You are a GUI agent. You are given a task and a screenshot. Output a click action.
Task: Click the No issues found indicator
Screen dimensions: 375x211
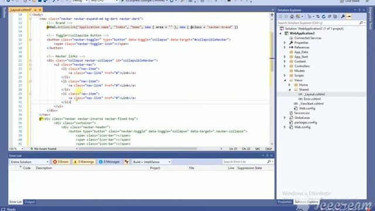point(43,149)
